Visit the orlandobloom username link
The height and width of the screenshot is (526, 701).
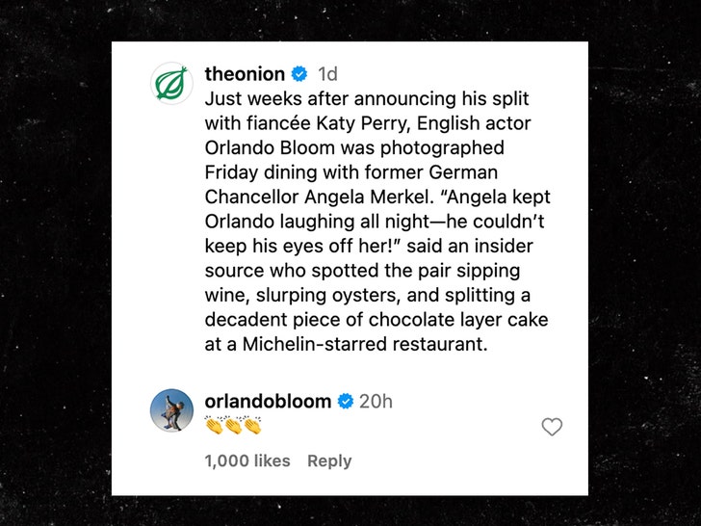point(268,401)
